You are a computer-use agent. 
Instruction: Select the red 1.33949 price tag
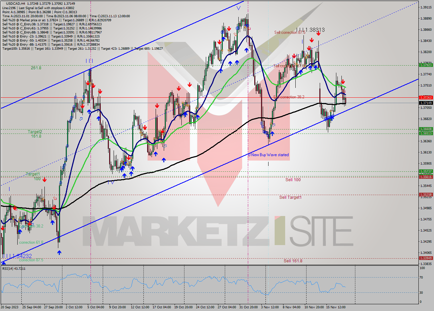click(426, 258)
